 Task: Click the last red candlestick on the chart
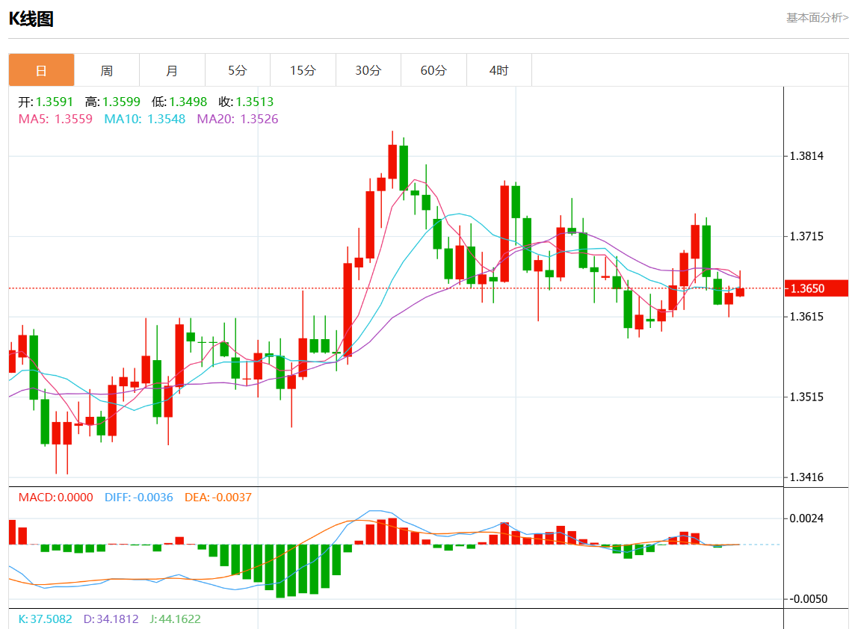(x=741, y=292)
